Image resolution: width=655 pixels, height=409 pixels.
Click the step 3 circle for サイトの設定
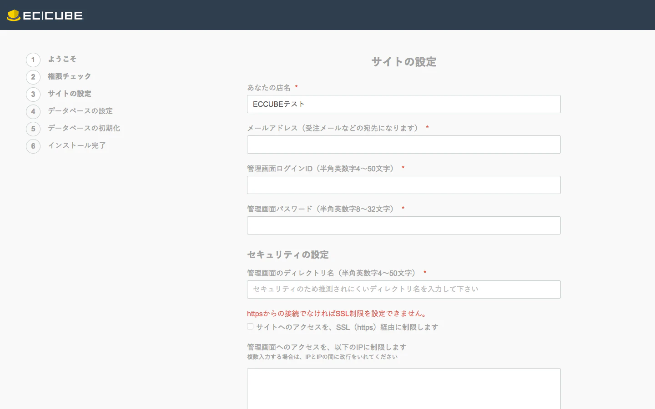33,95
